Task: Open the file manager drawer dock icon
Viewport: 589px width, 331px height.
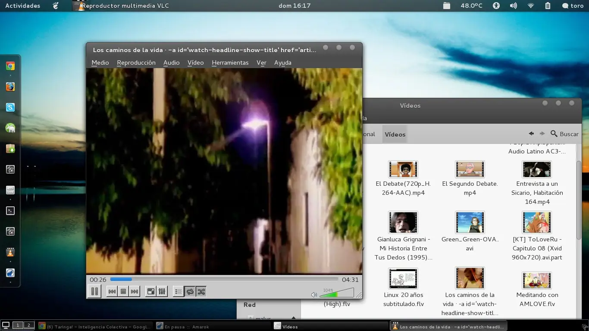Action: pyautogui.click(x=10, y=190)
